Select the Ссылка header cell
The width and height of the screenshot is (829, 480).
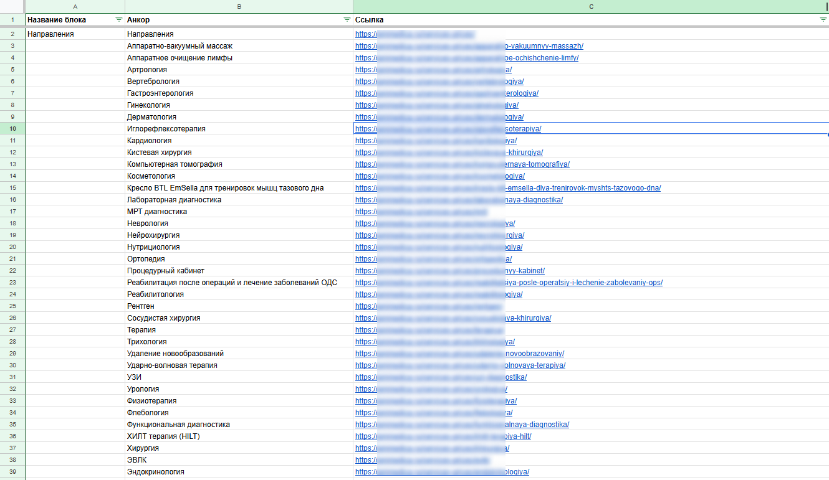(591, 20)
